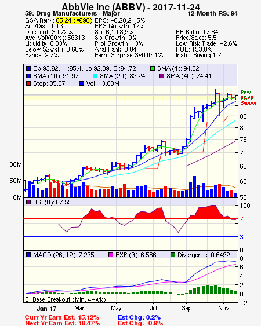Click the Earn. Surprise 3/4Qtr:1% text
The width and height of the screenshot is (261, 326).
(129, 56)
